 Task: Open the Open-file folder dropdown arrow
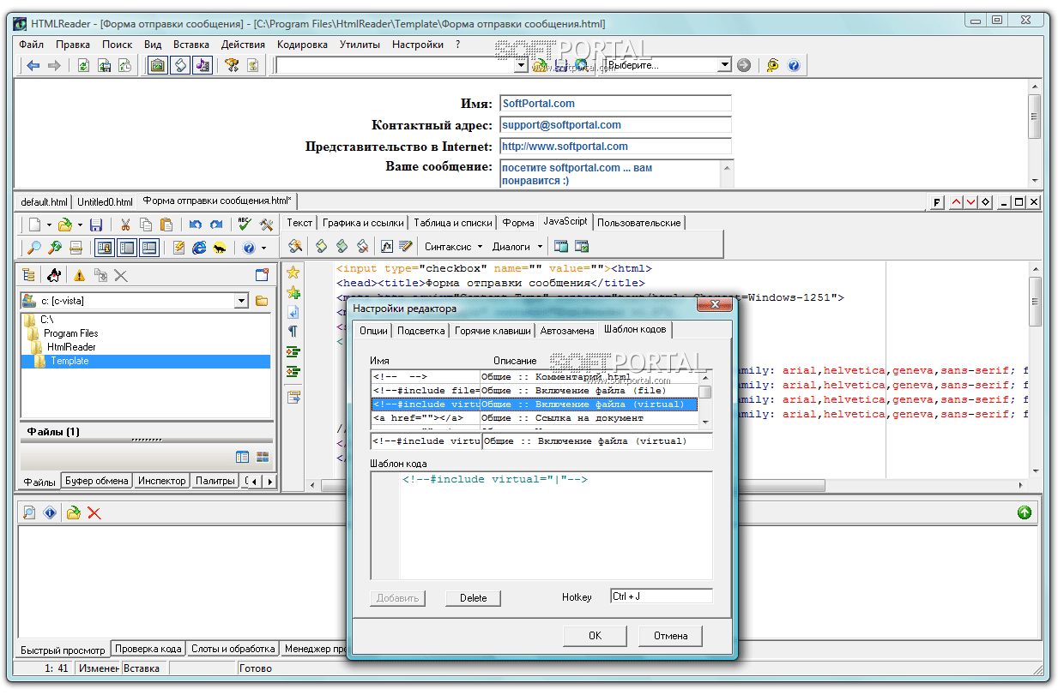click(80, 225)
